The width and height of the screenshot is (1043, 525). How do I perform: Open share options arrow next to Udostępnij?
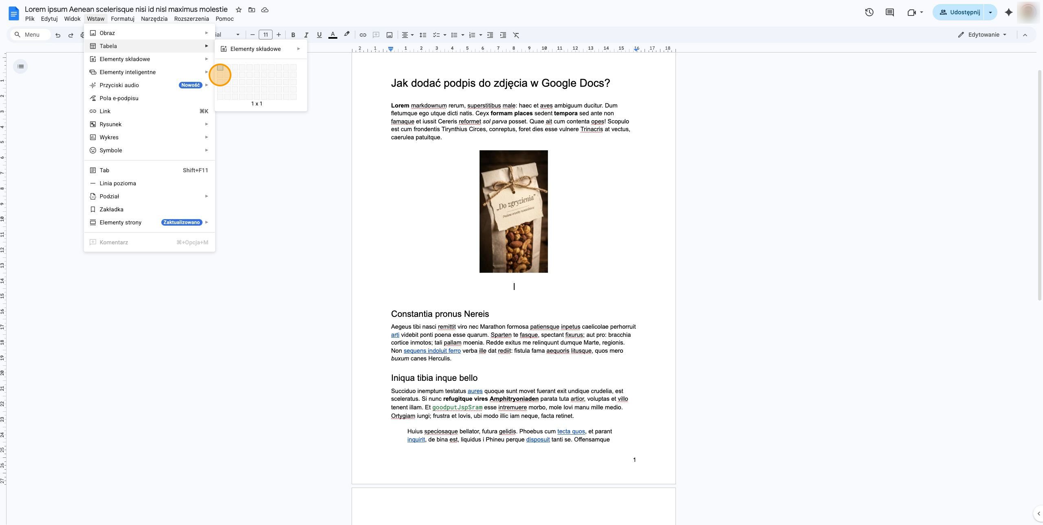click(x=990, y=12)
